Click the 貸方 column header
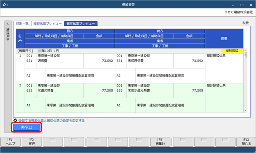Image resolution: width=256 pixels, height=153 pixels. 160,31
